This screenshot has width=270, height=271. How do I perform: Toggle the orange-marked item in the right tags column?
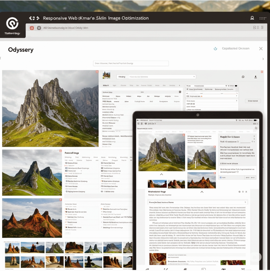pyautogui.click(x=102, y=181)
